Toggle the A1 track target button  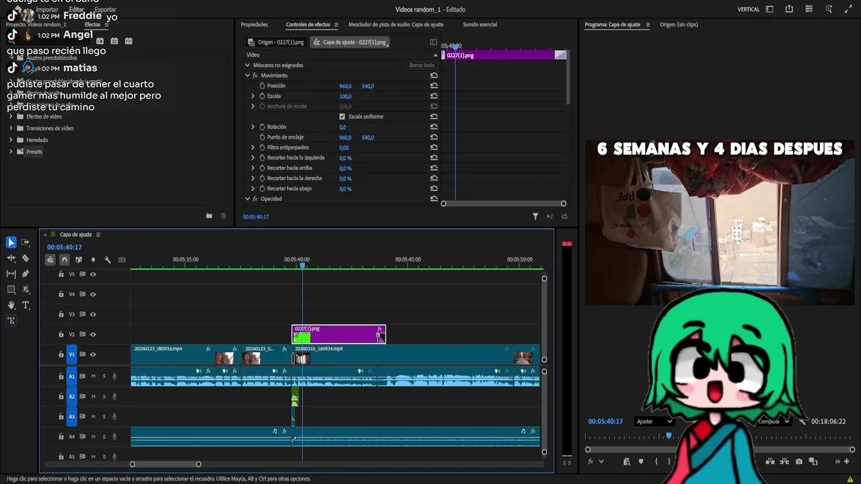coord(71,376)
